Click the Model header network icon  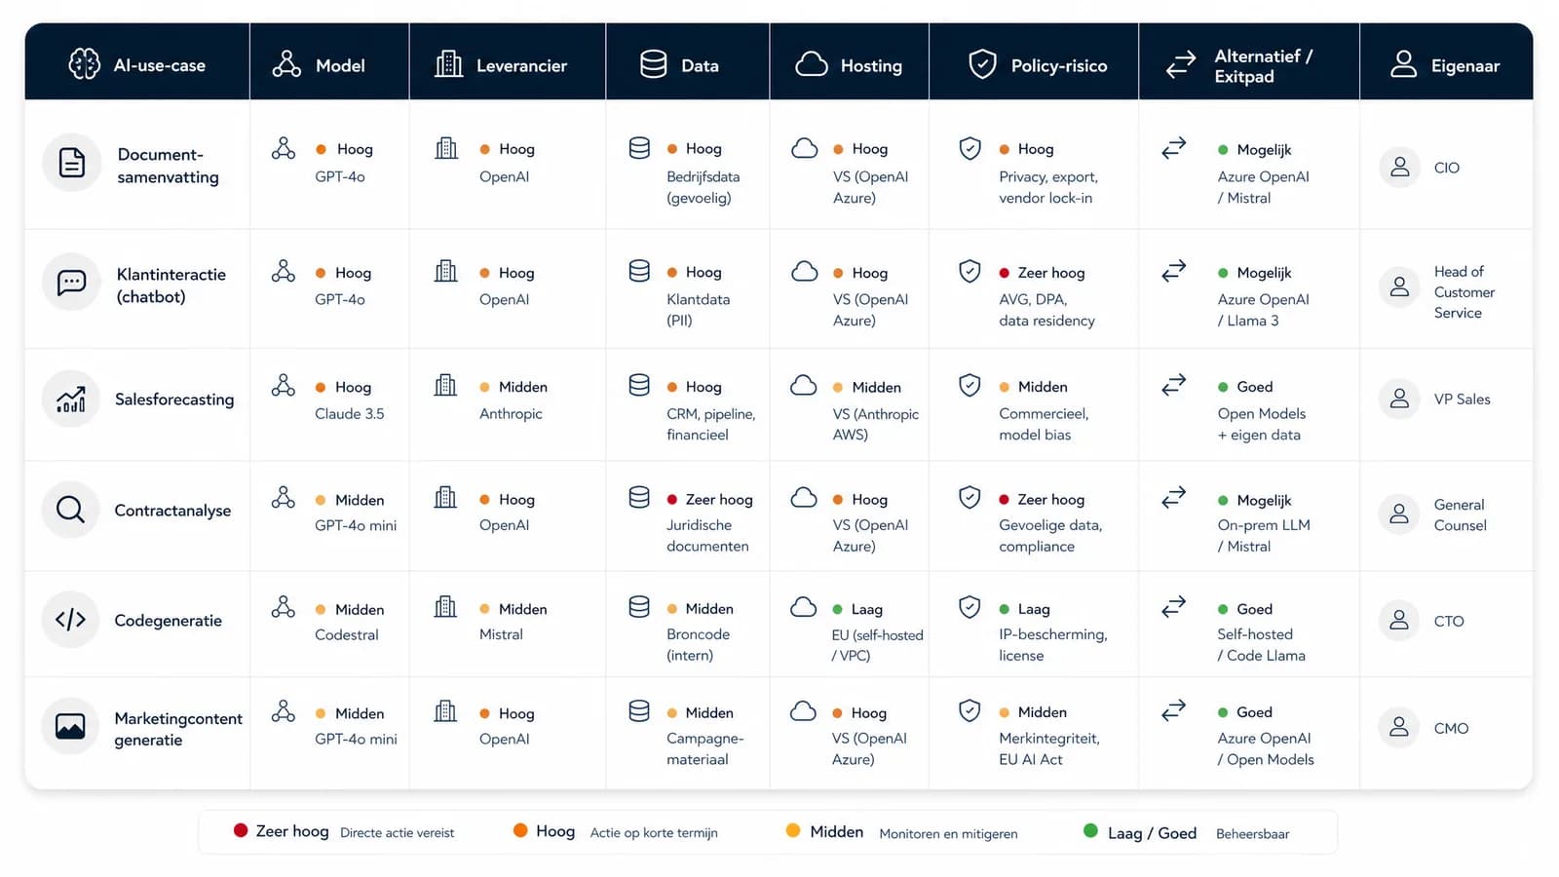coord(286,64)
